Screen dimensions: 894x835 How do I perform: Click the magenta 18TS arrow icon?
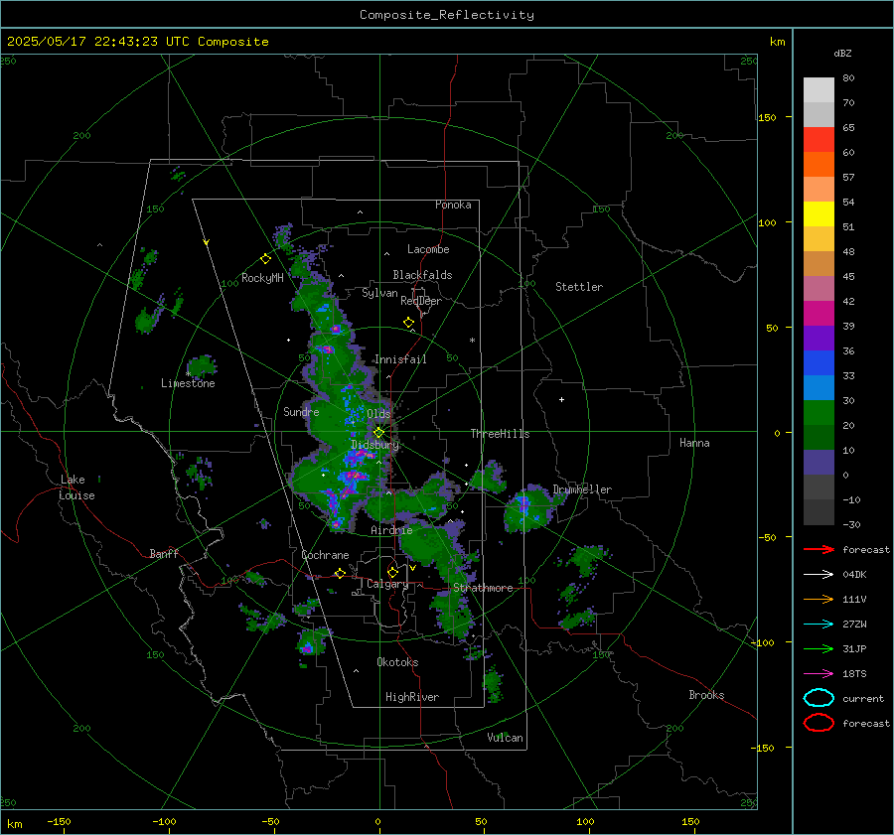pyautogui.click(x=819, y=674)
